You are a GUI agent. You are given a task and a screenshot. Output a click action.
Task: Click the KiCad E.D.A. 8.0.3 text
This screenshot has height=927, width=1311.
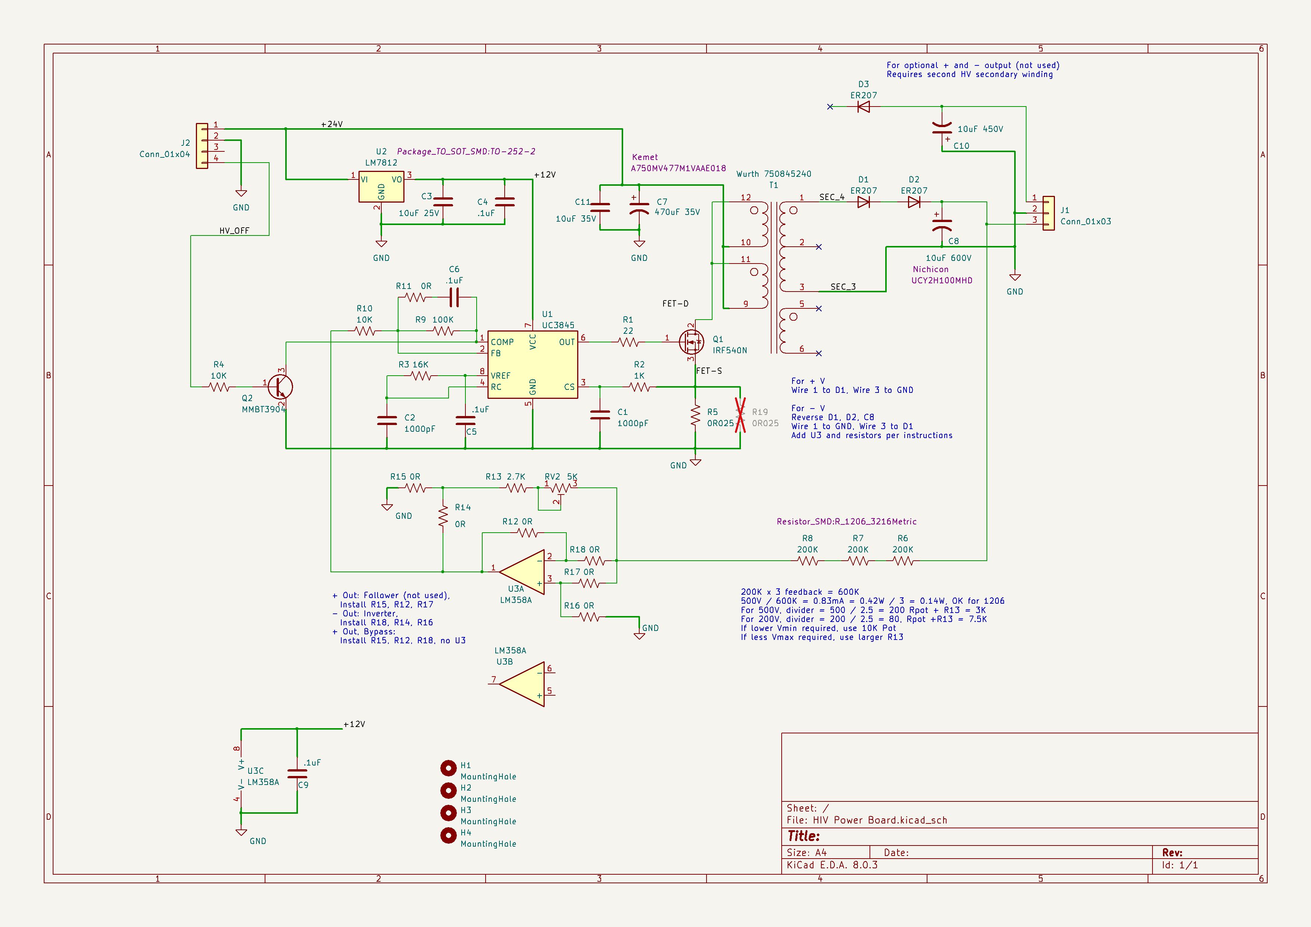pyautogui.click(x=832, y=865)
